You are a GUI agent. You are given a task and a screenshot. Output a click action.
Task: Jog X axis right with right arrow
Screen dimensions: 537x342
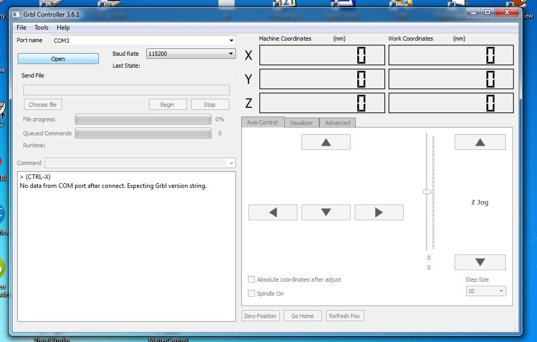[x=379, y=212]
